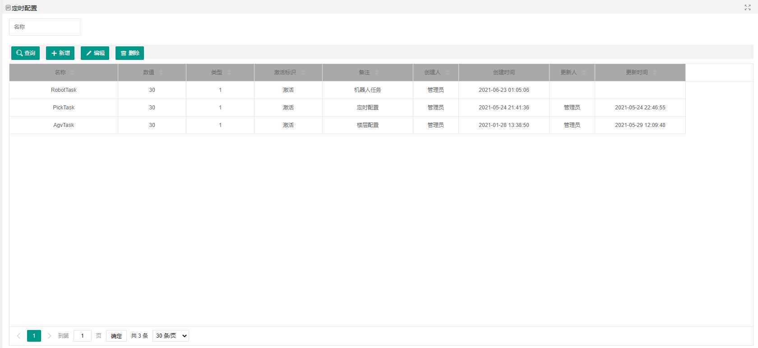The width and height of the screenshot is (758, 348).
Task: Sort by 激活标识 column sort arrows
Action: [303, 72]
